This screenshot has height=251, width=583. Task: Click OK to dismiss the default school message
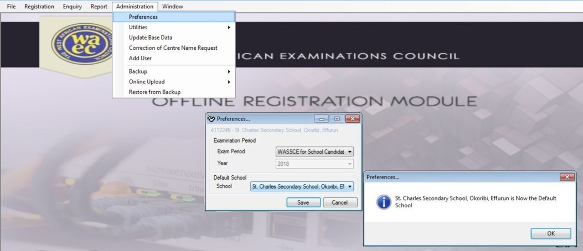(x=550, y=233)
